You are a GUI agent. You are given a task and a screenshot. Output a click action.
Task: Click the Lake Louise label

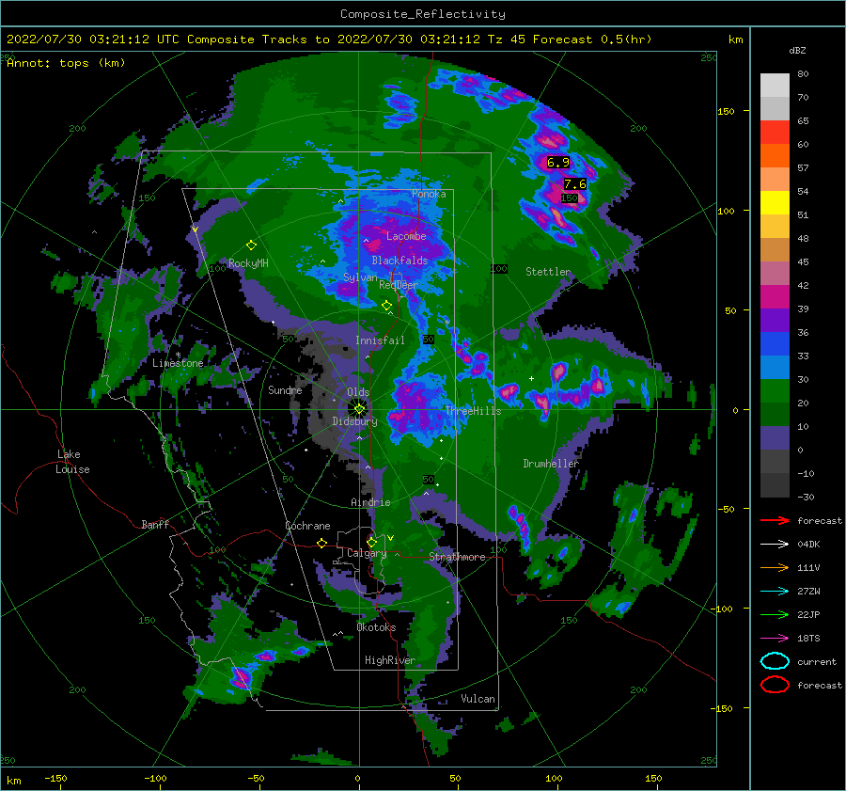72,462
